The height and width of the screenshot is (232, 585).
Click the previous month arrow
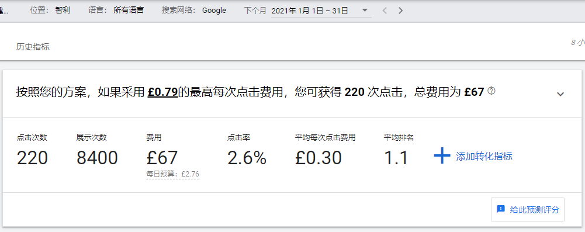coord(385,11)
